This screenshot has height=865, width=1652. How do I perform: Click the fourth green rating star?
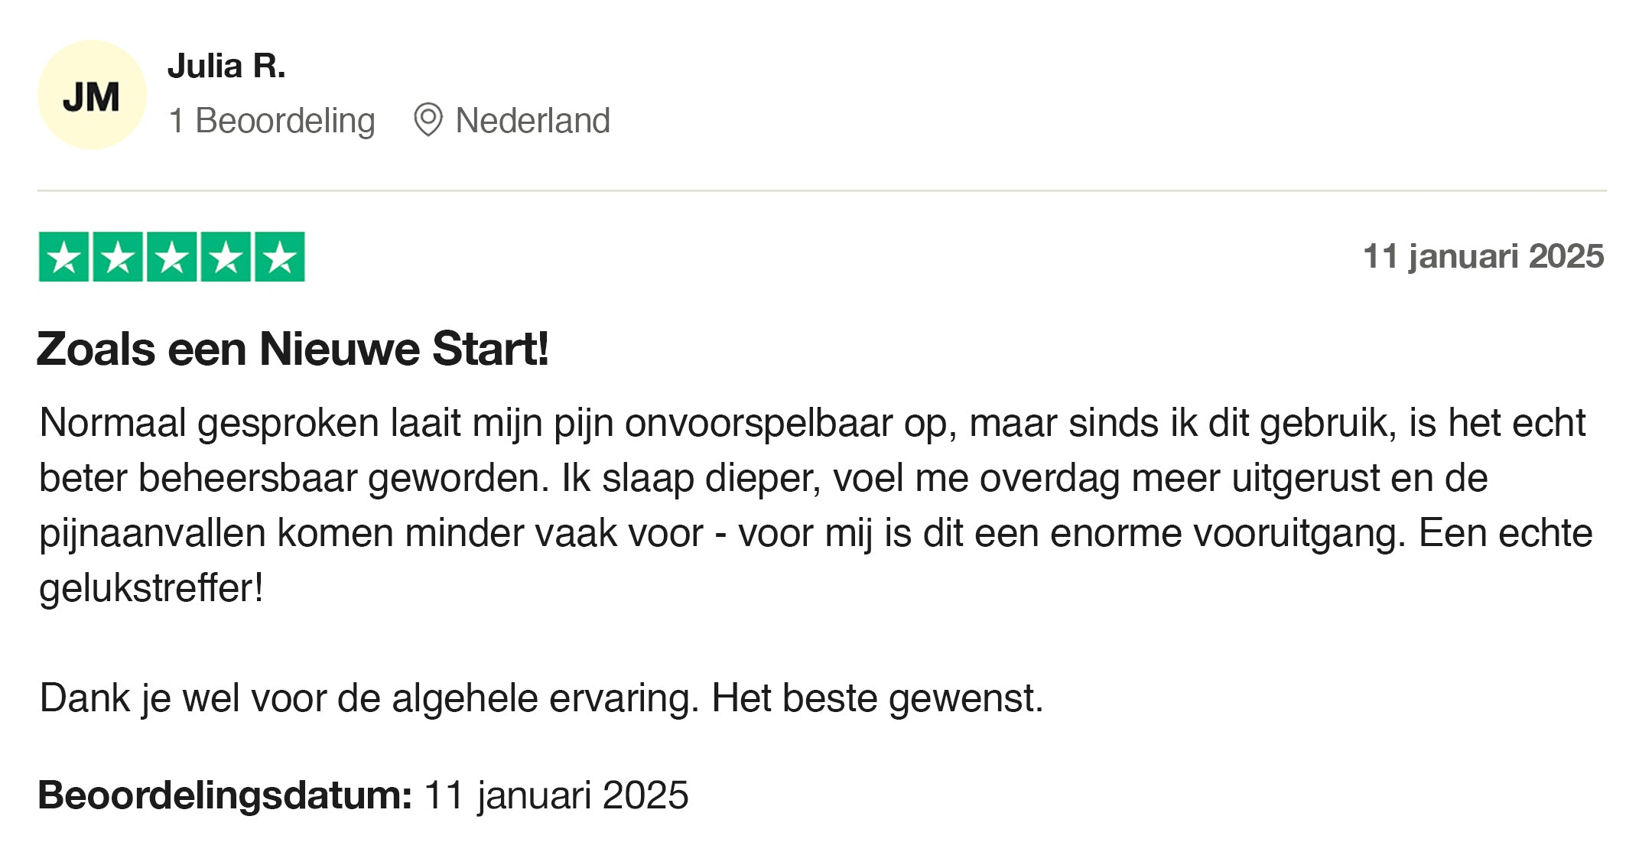(x=226, y=257)
